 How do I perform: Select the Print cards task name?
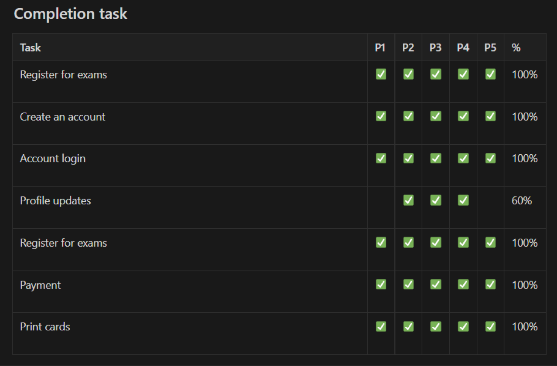45,327
